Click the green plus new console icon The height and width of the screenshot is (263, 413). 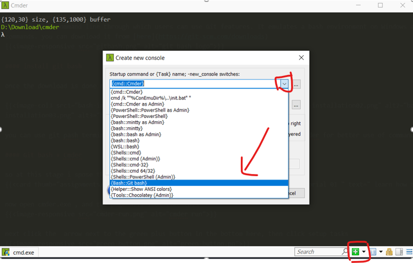[x=355, y=252]
